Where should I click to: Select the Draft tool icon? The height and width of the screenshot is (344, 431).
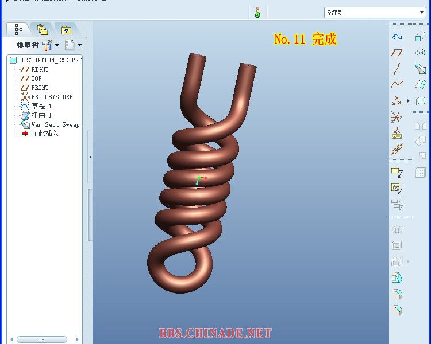click(397, 278)
